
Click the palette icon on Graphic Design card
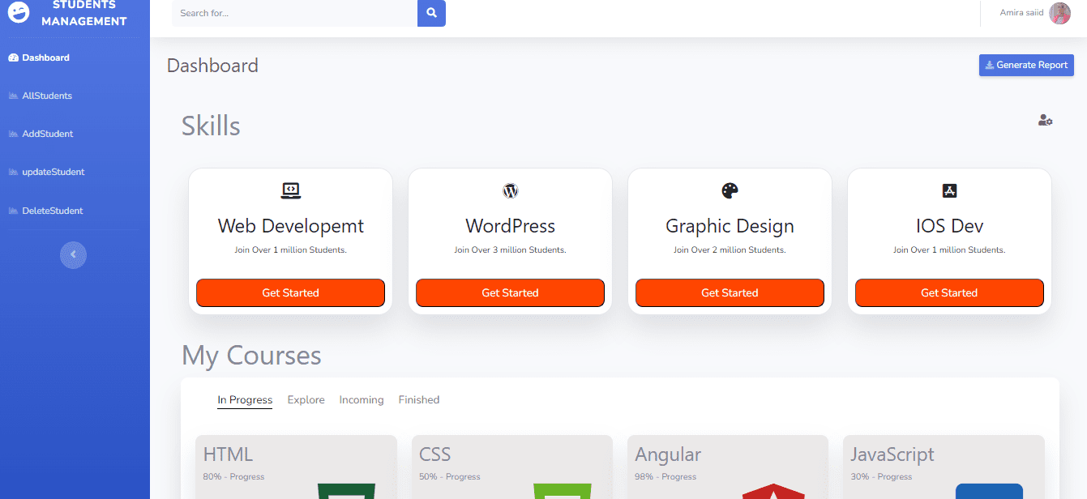[x=730, y=190]
